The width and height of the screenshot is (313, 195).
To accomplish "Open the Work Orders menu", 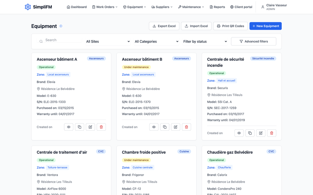I will point(105,7).
